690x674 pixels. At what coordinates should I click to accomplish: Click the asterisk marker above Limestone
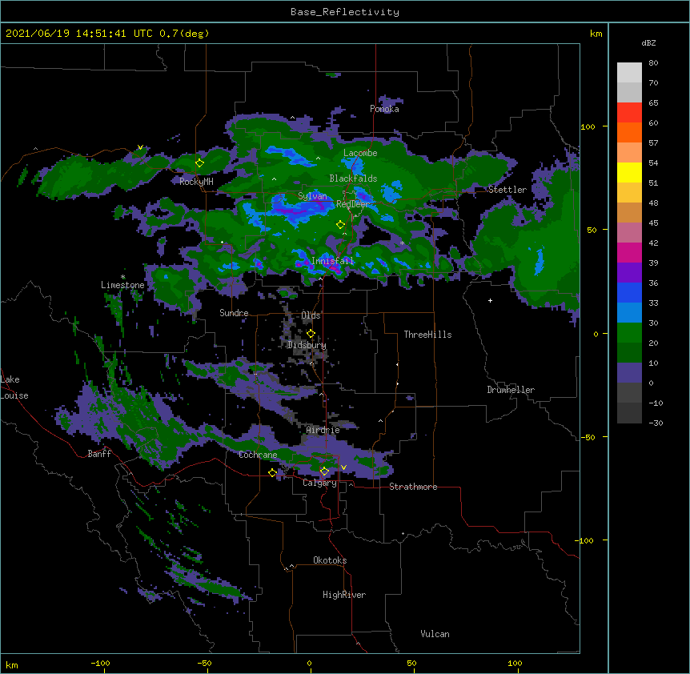pos(122,277)
